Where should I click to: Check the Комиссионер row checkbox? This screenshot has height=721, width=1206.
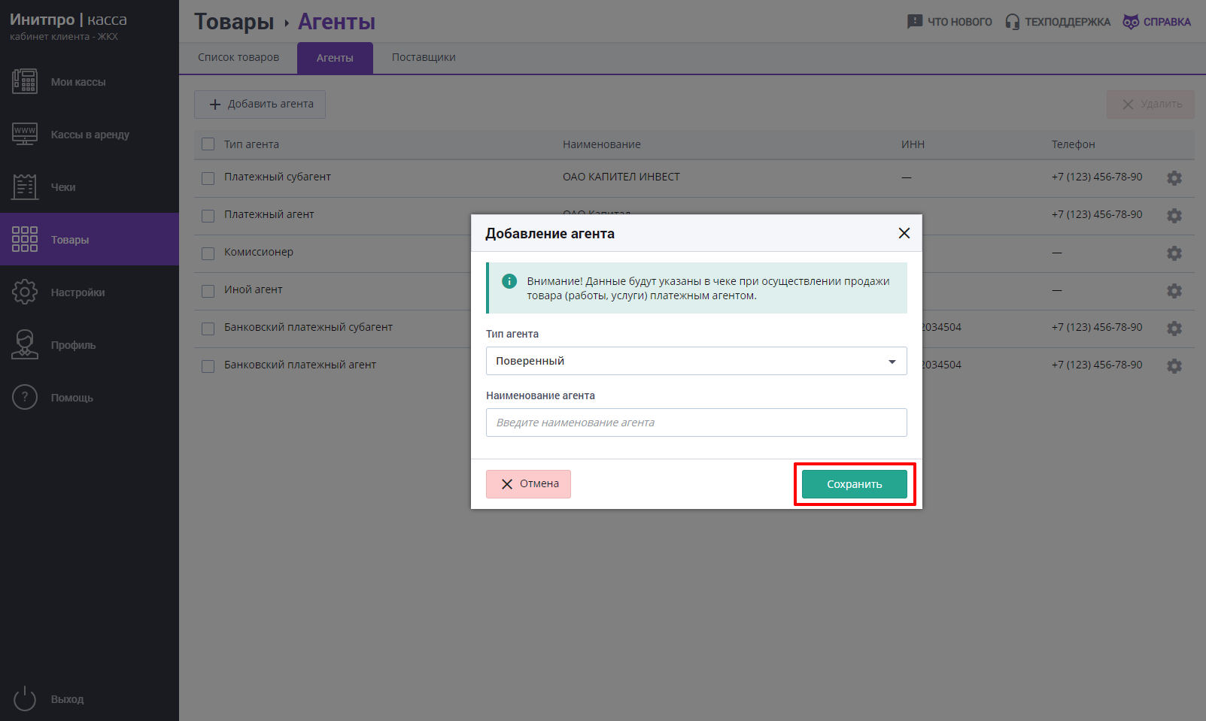[208, 253]
